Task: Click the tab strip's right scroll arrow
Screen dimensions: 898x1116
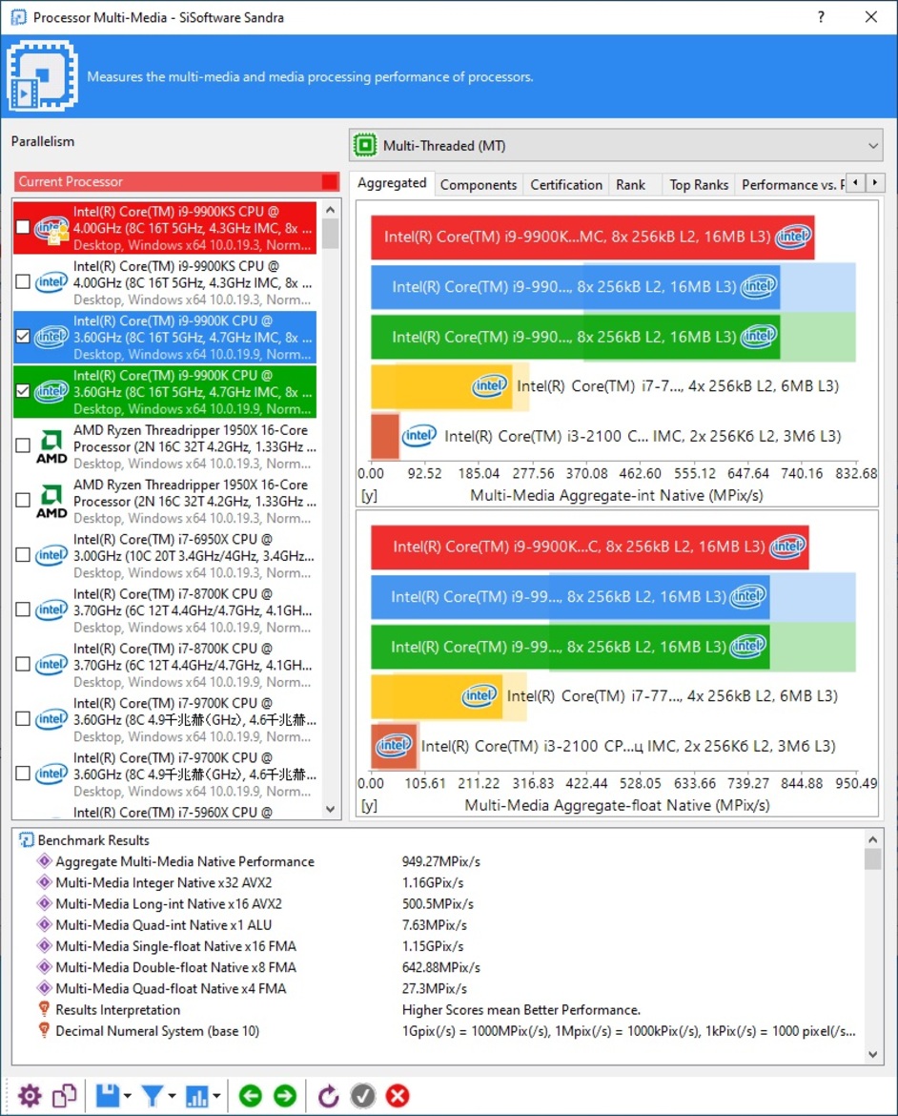Action: [x=875, y=183]
